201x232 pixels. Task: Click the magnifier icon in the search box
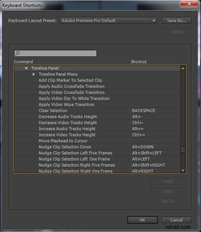pos(17,53)
